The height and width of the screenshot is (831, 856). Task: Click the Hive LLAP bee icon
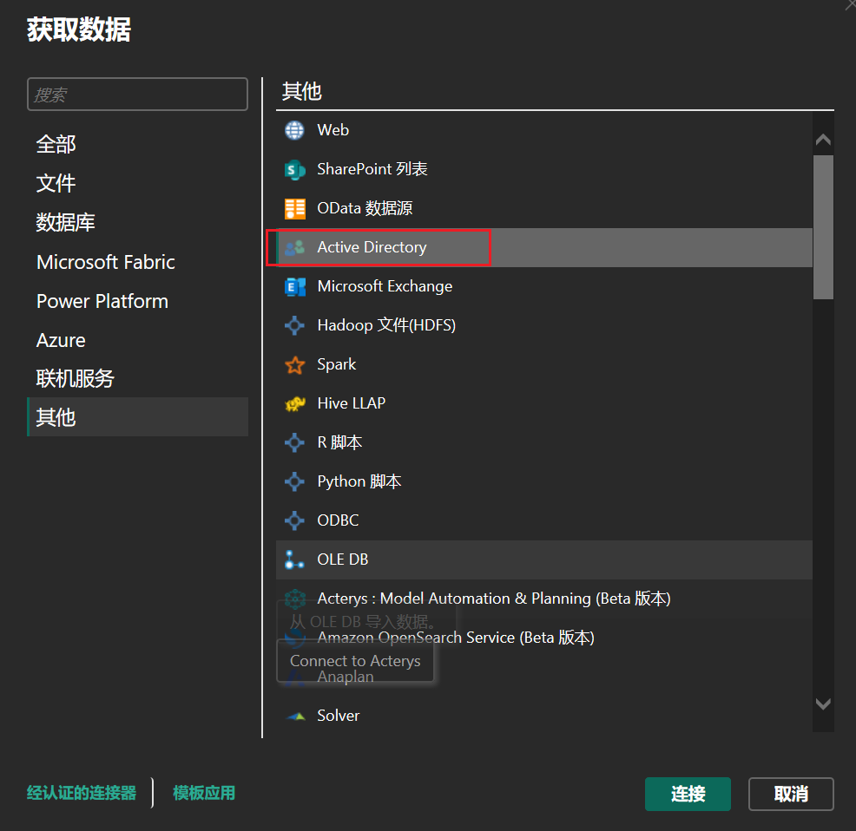pos(295,403)
